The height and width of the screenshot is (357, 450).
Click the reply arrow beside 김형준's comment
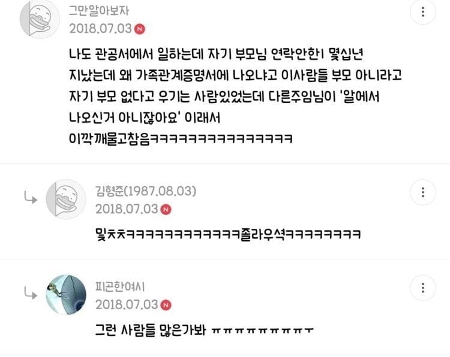click(31, 198)
